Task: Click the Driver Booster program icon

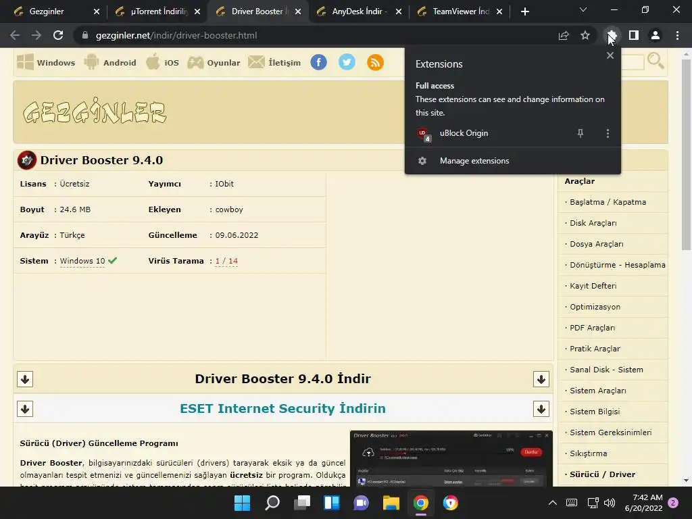Action: click(x=27, y=159)
